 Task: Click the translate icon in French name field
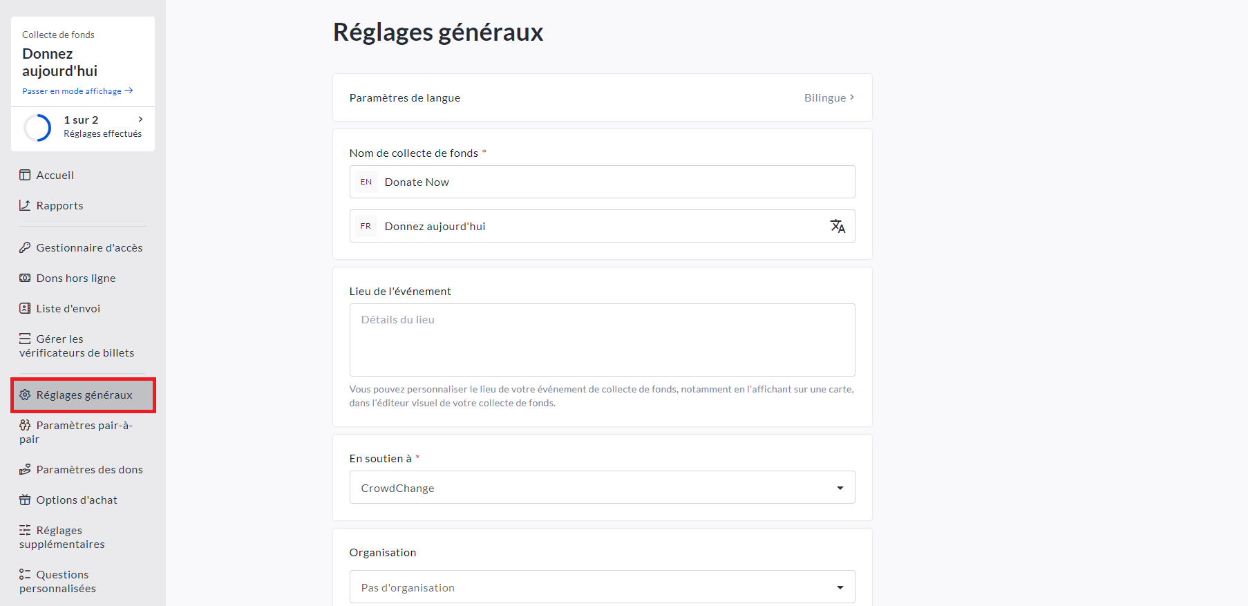(838, 226)
